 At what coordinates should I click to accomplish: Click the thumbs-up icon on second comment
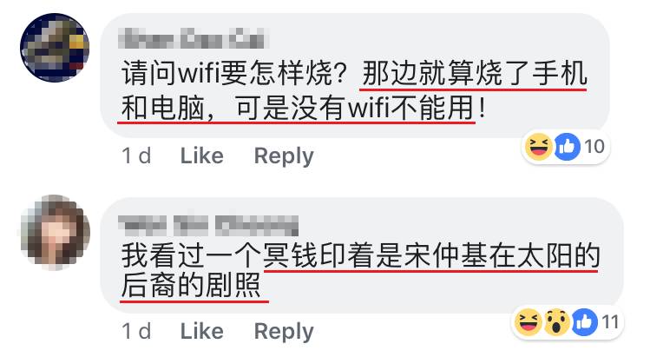[585, 322]
